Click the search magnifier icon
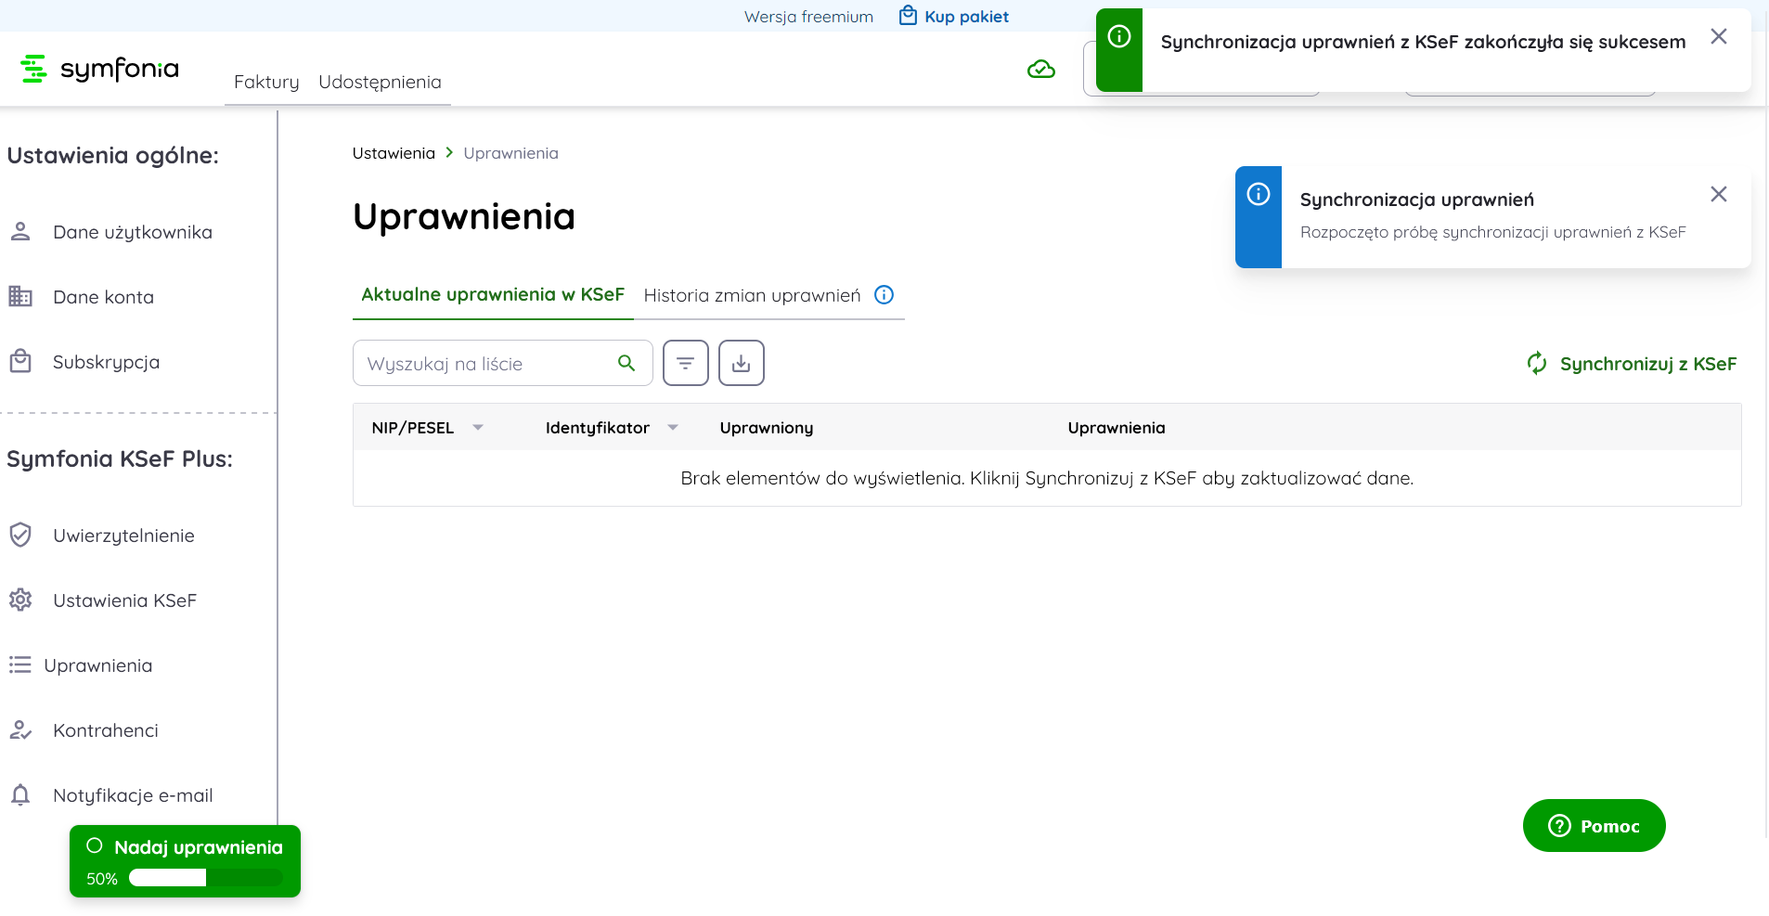The width and height of the screenshot is (1769, 916). (626, 363)
